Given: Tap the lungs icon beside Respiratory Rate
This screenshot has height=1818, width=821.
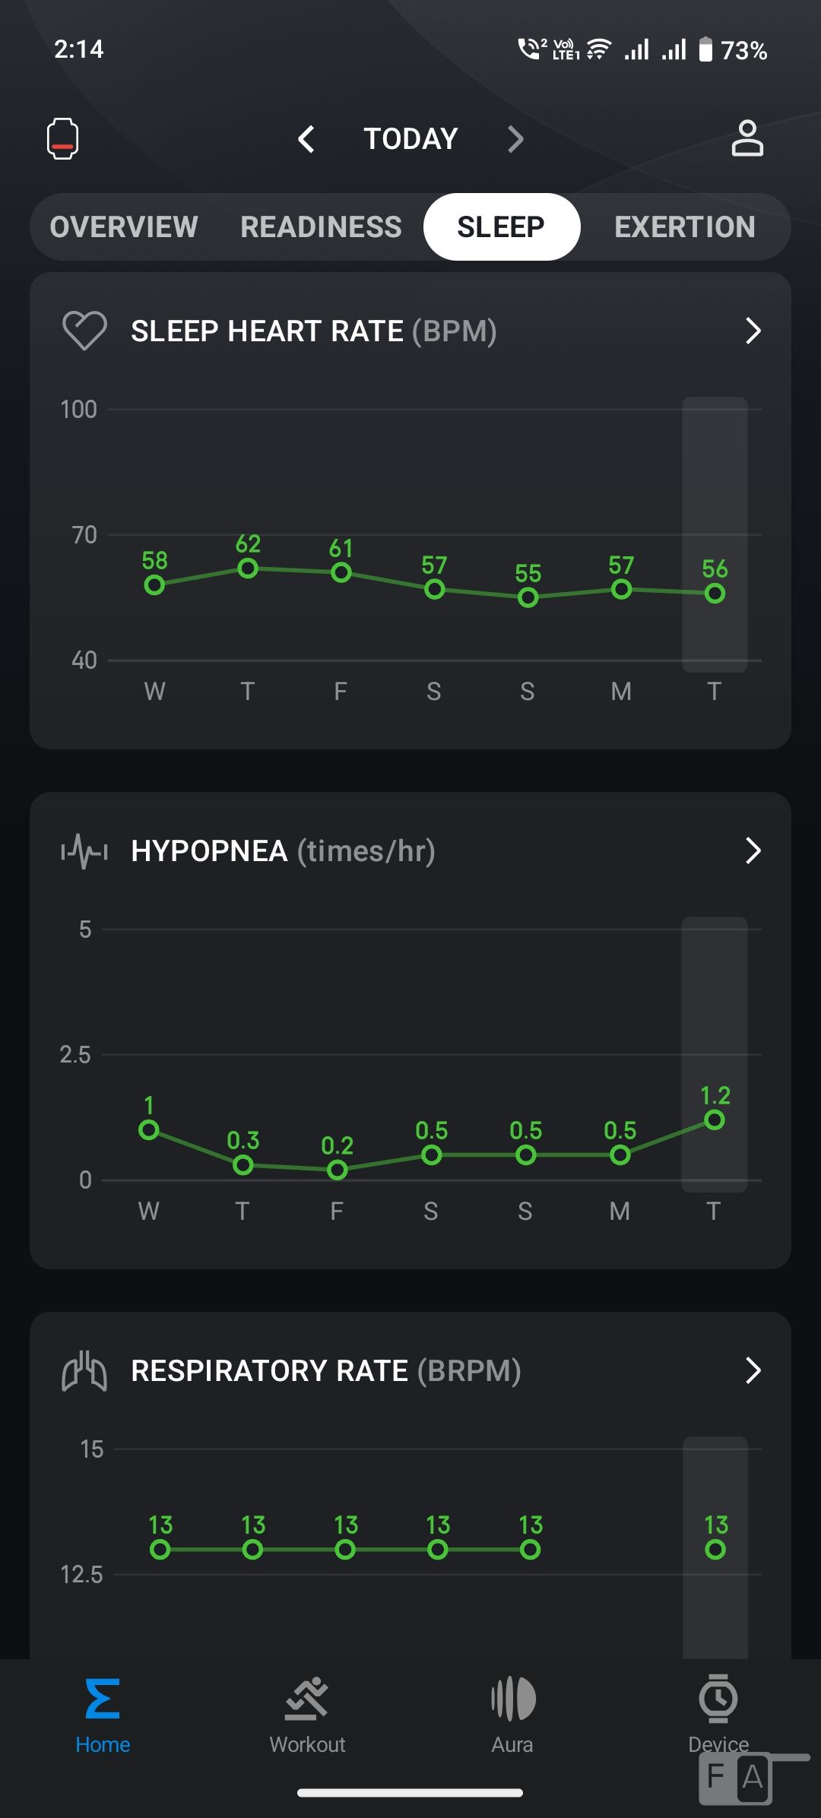Looking at the screenshot, I should point(84,1371).
